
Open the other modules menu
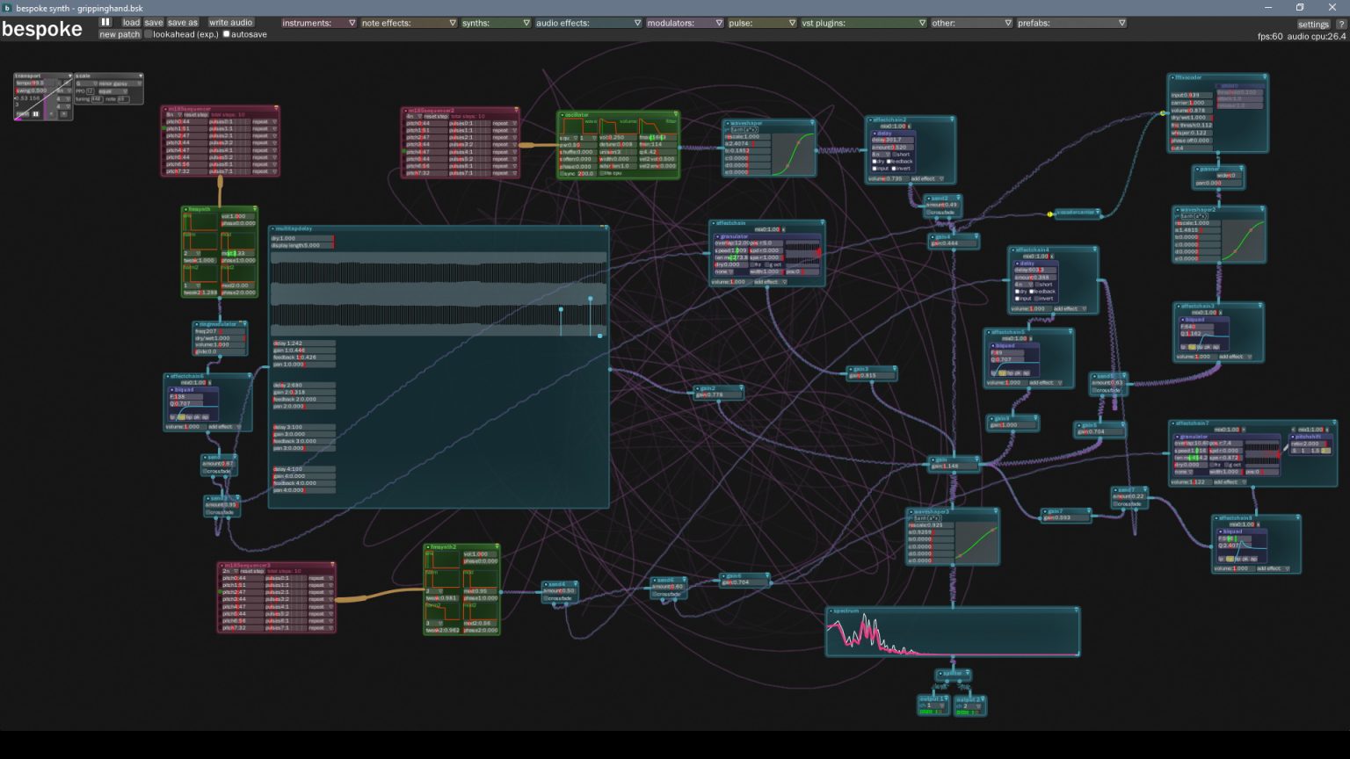coord(971,23)
